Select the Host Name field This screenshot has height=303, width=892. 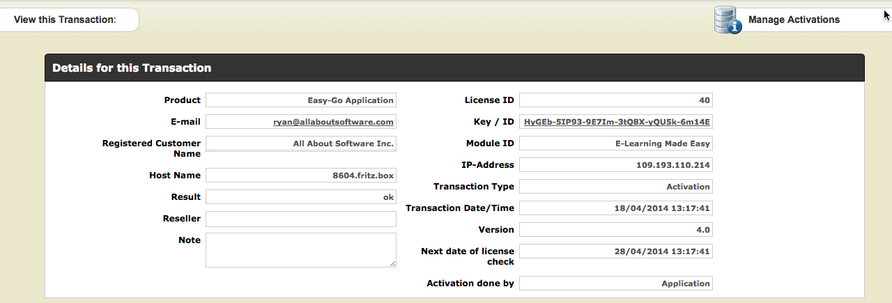coord(301,176)
